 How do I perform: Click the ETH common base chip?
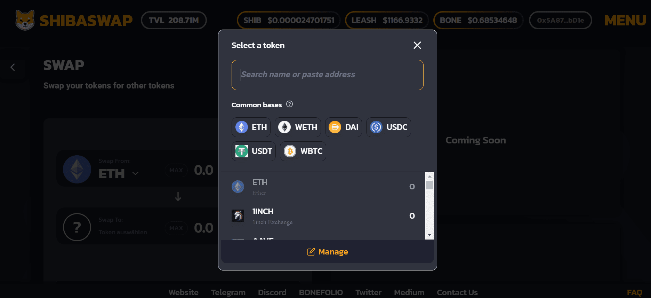pyautogui.click(x=251, y=127)
